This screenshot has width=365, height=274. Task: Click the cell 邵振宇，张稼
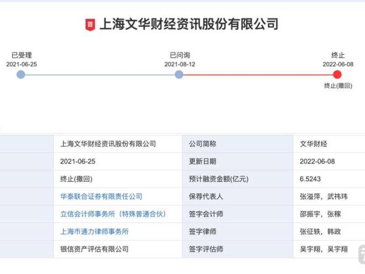coord(329,214)
